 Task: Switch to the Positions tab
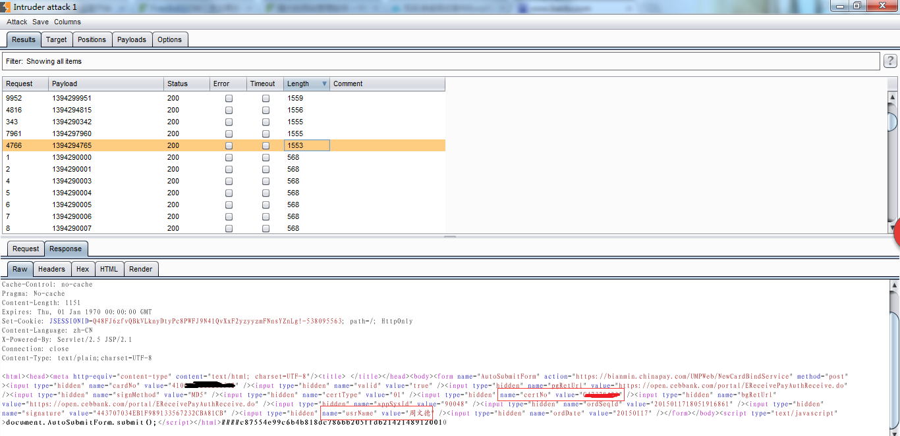click(x=92, y=39)
